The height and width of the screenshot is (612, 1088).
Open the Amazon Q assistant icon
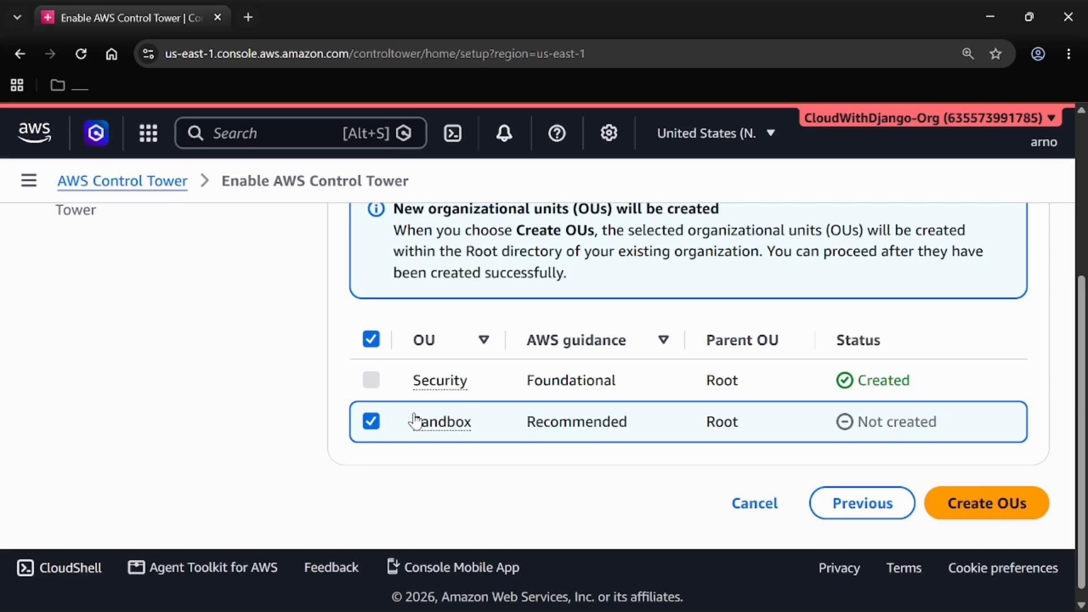click(96, 133)
